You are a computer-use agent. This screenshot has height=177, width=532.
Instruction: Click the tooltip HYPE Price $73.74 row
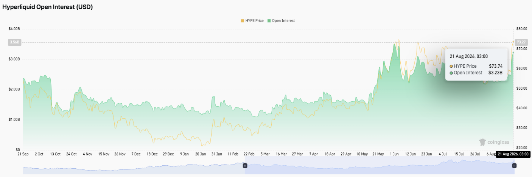(x=476, y=66)
